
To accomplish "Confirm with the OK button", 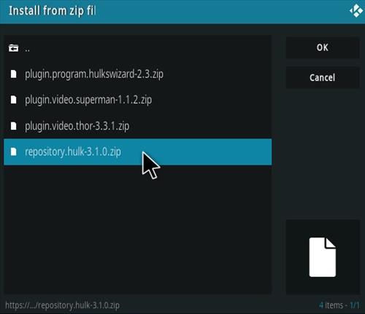I will coord(323,47).
